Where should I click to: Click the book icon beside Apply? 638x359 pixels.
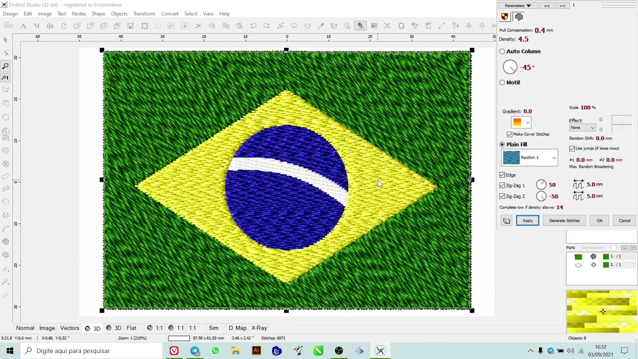507,220
